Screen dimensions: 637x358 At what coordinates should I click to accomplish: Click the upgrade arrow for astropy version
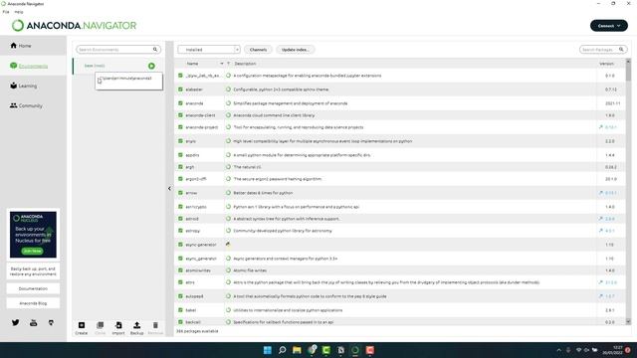601,231
